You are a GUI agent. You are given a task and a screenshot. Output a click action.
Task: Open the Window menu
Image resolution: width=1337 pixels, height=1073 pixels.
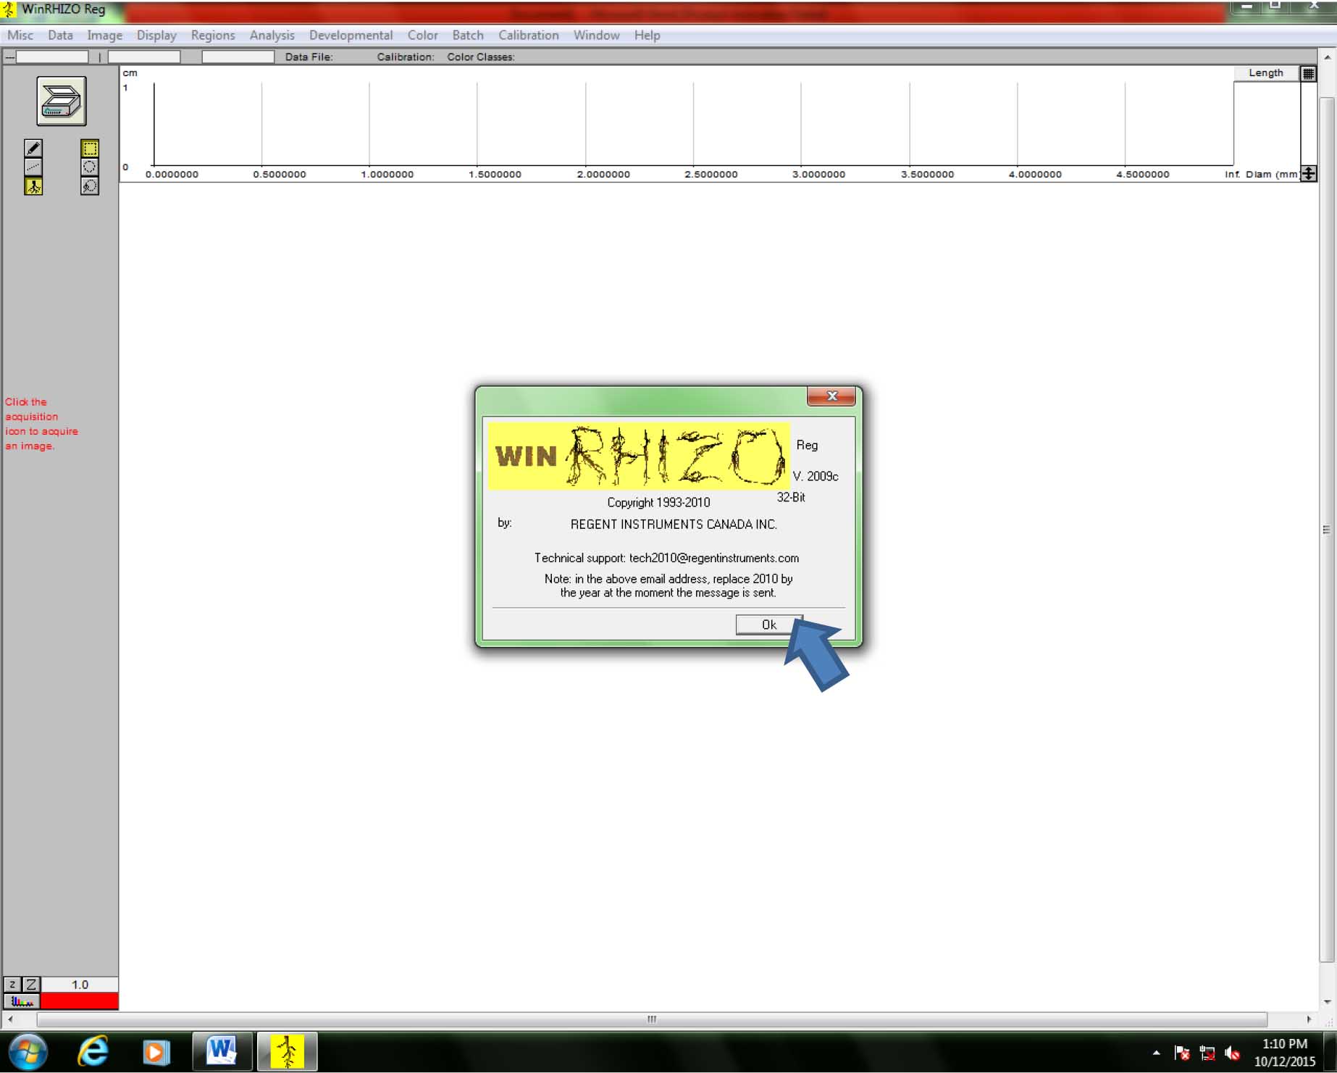coord(596,35)
